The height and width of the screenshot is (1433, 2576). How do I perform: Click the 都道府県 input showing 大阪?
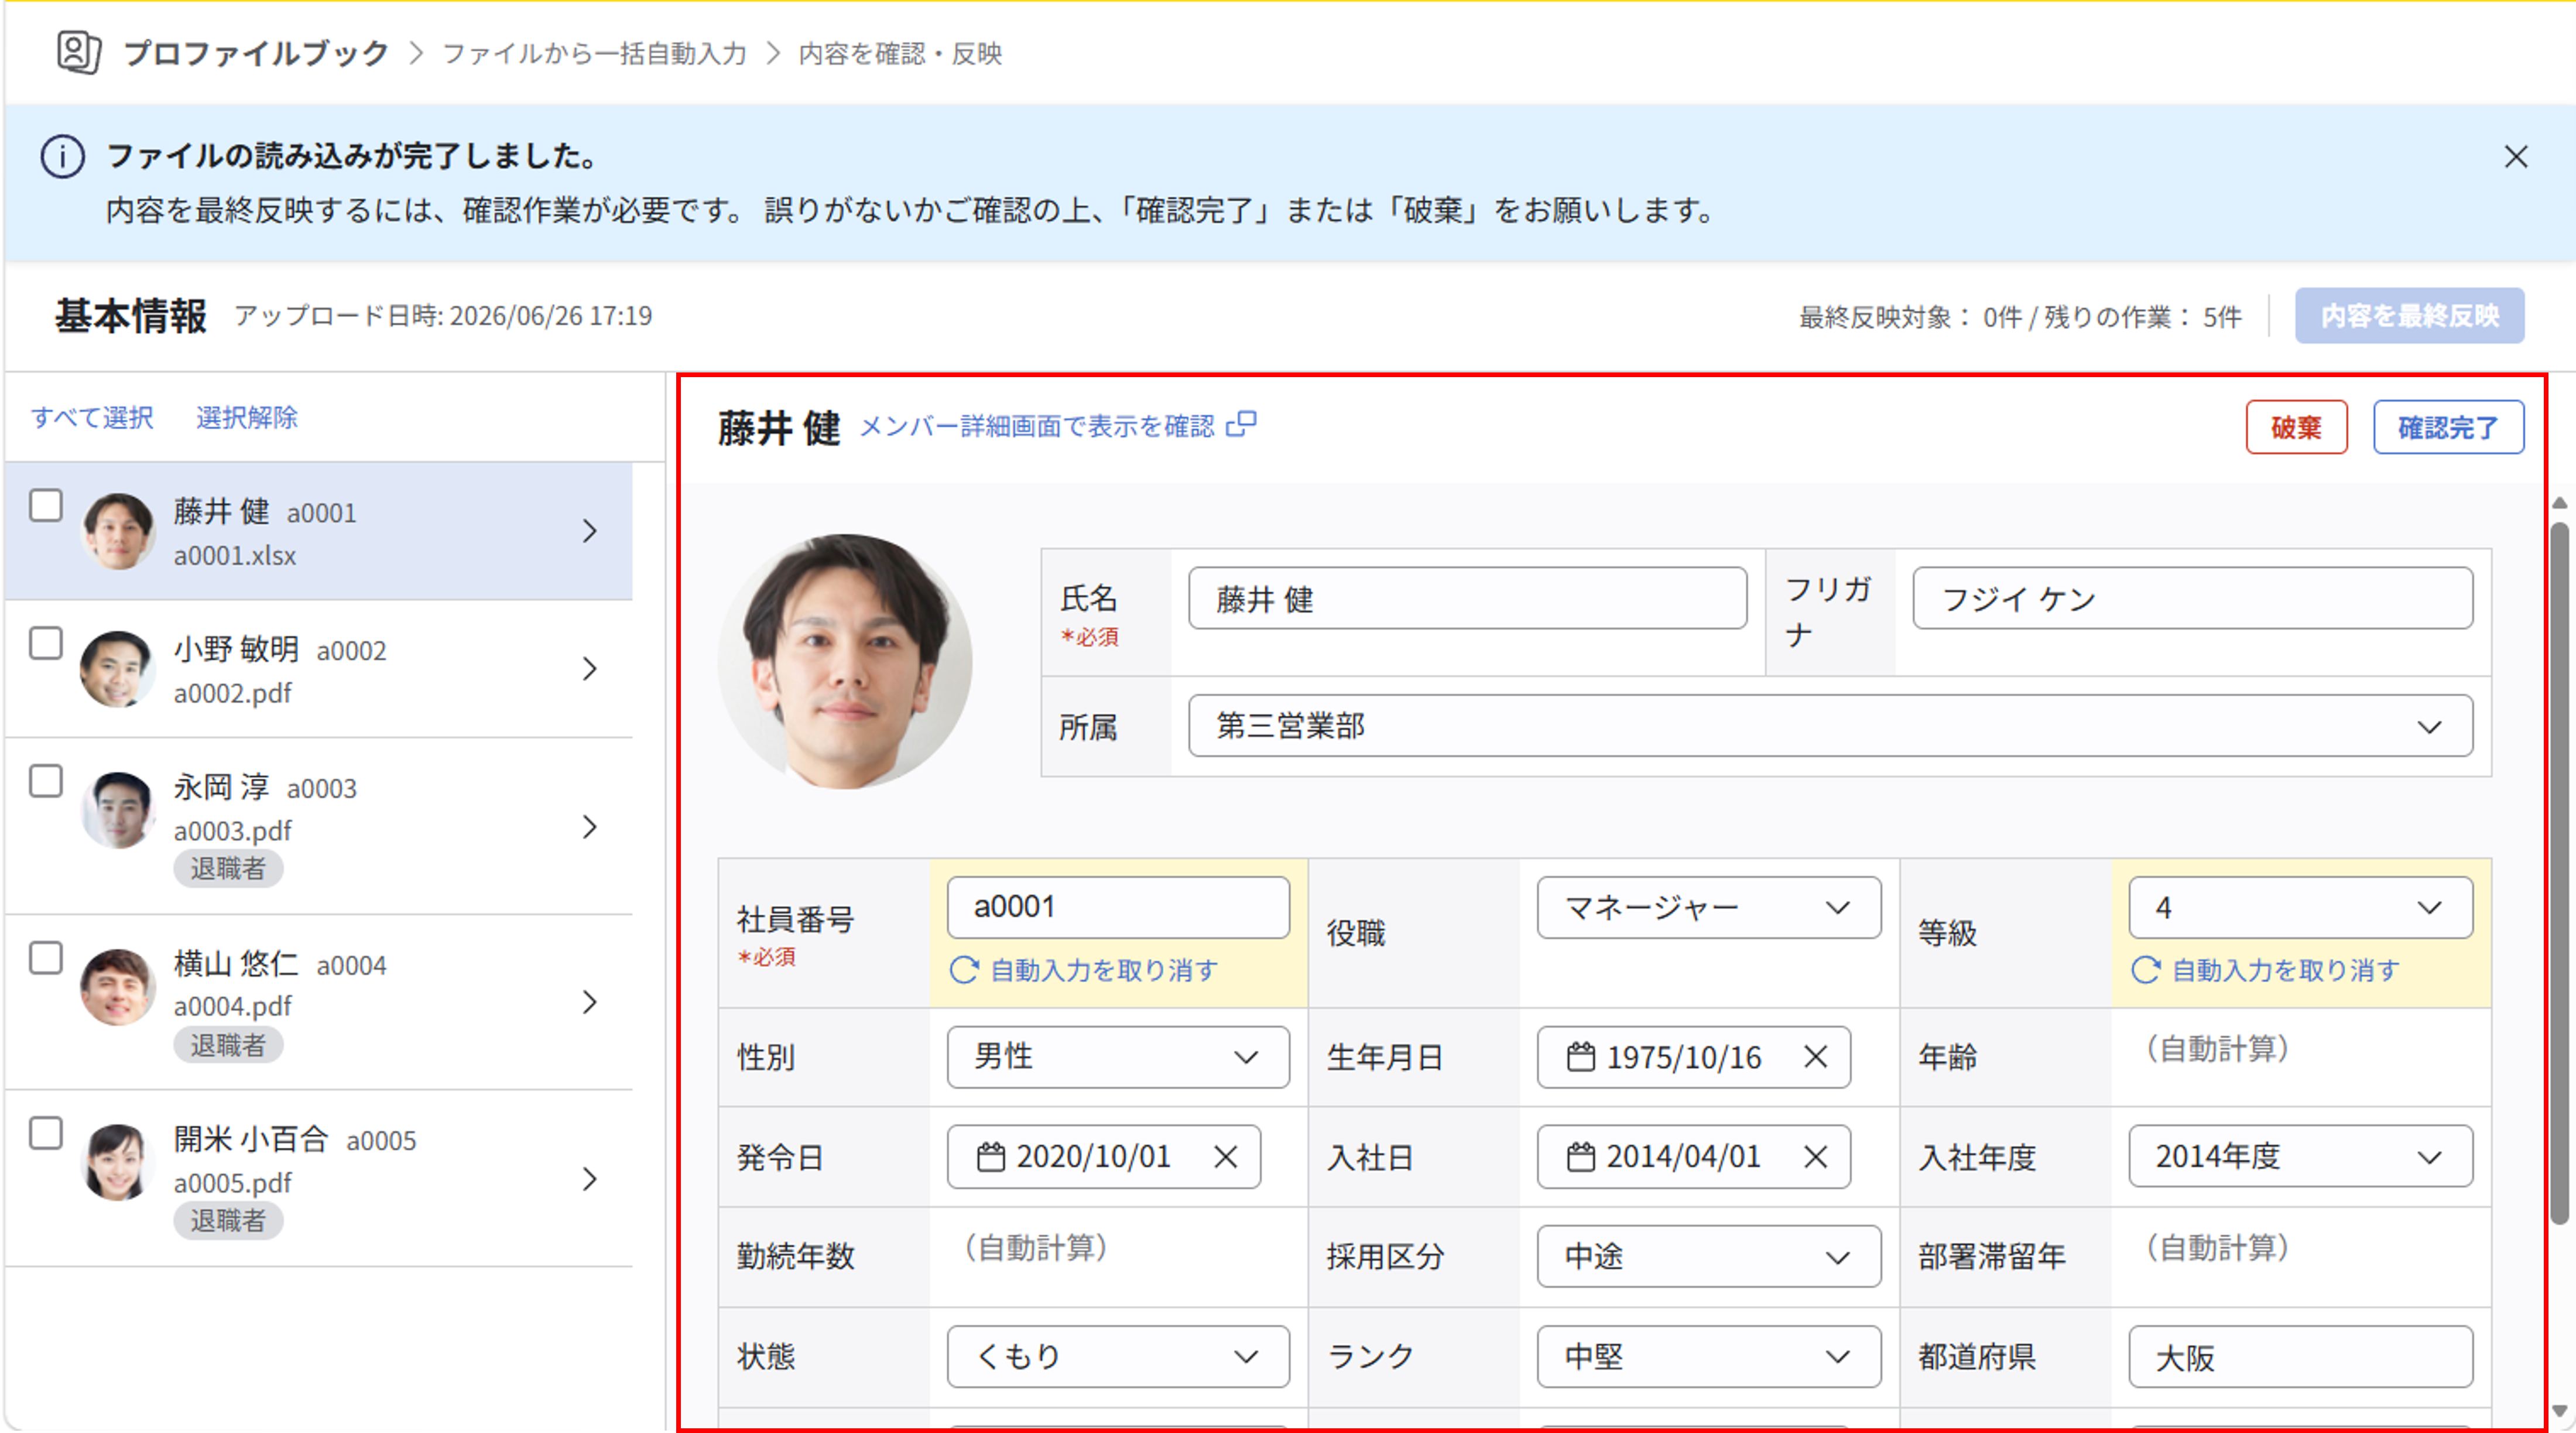[x=2300, y=1357]
